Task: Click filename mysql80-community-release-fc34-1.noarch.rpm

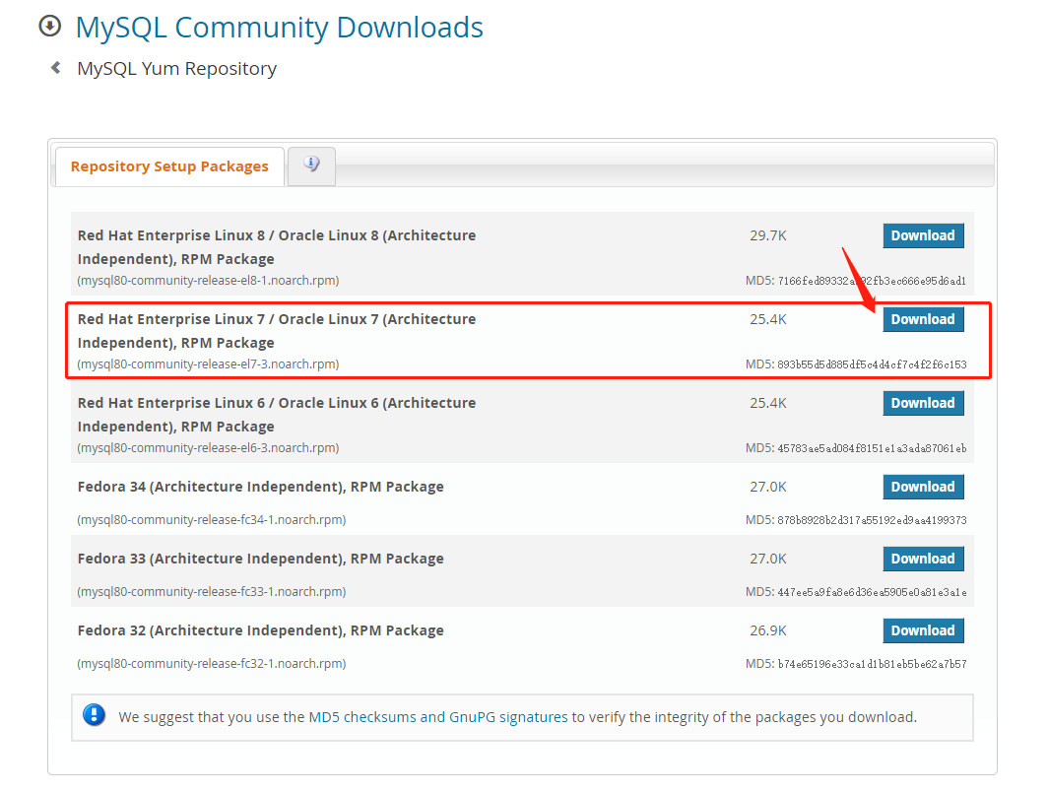Action: click(211, 519)
